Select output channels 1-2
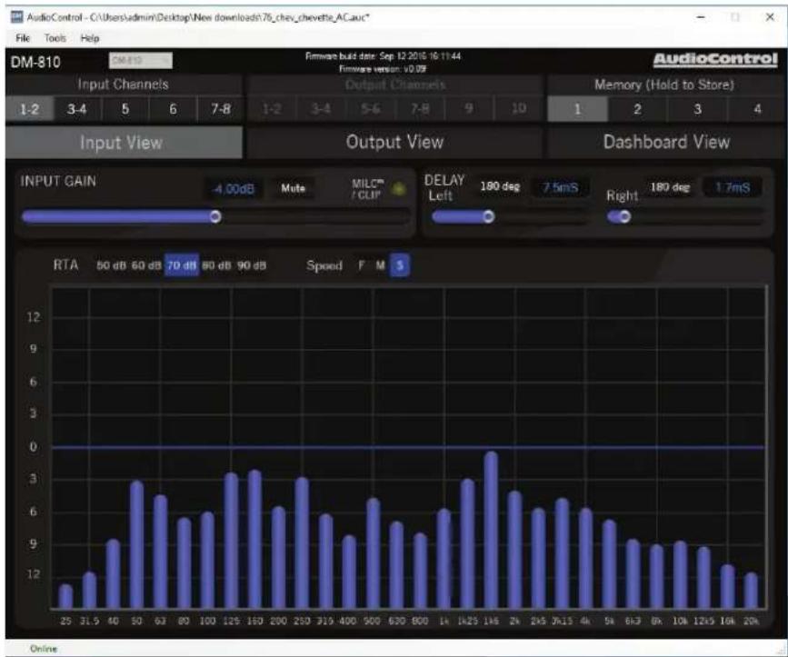The width and height of the screenshot is (788, 657). (x=272, y=108)
